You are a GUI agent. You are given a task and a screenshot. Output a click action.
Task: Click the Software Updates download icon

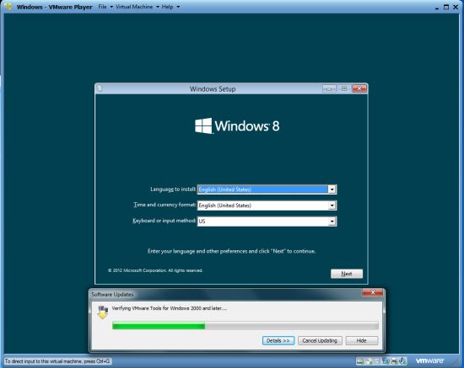pyautogui.click(x=103, y=312)
